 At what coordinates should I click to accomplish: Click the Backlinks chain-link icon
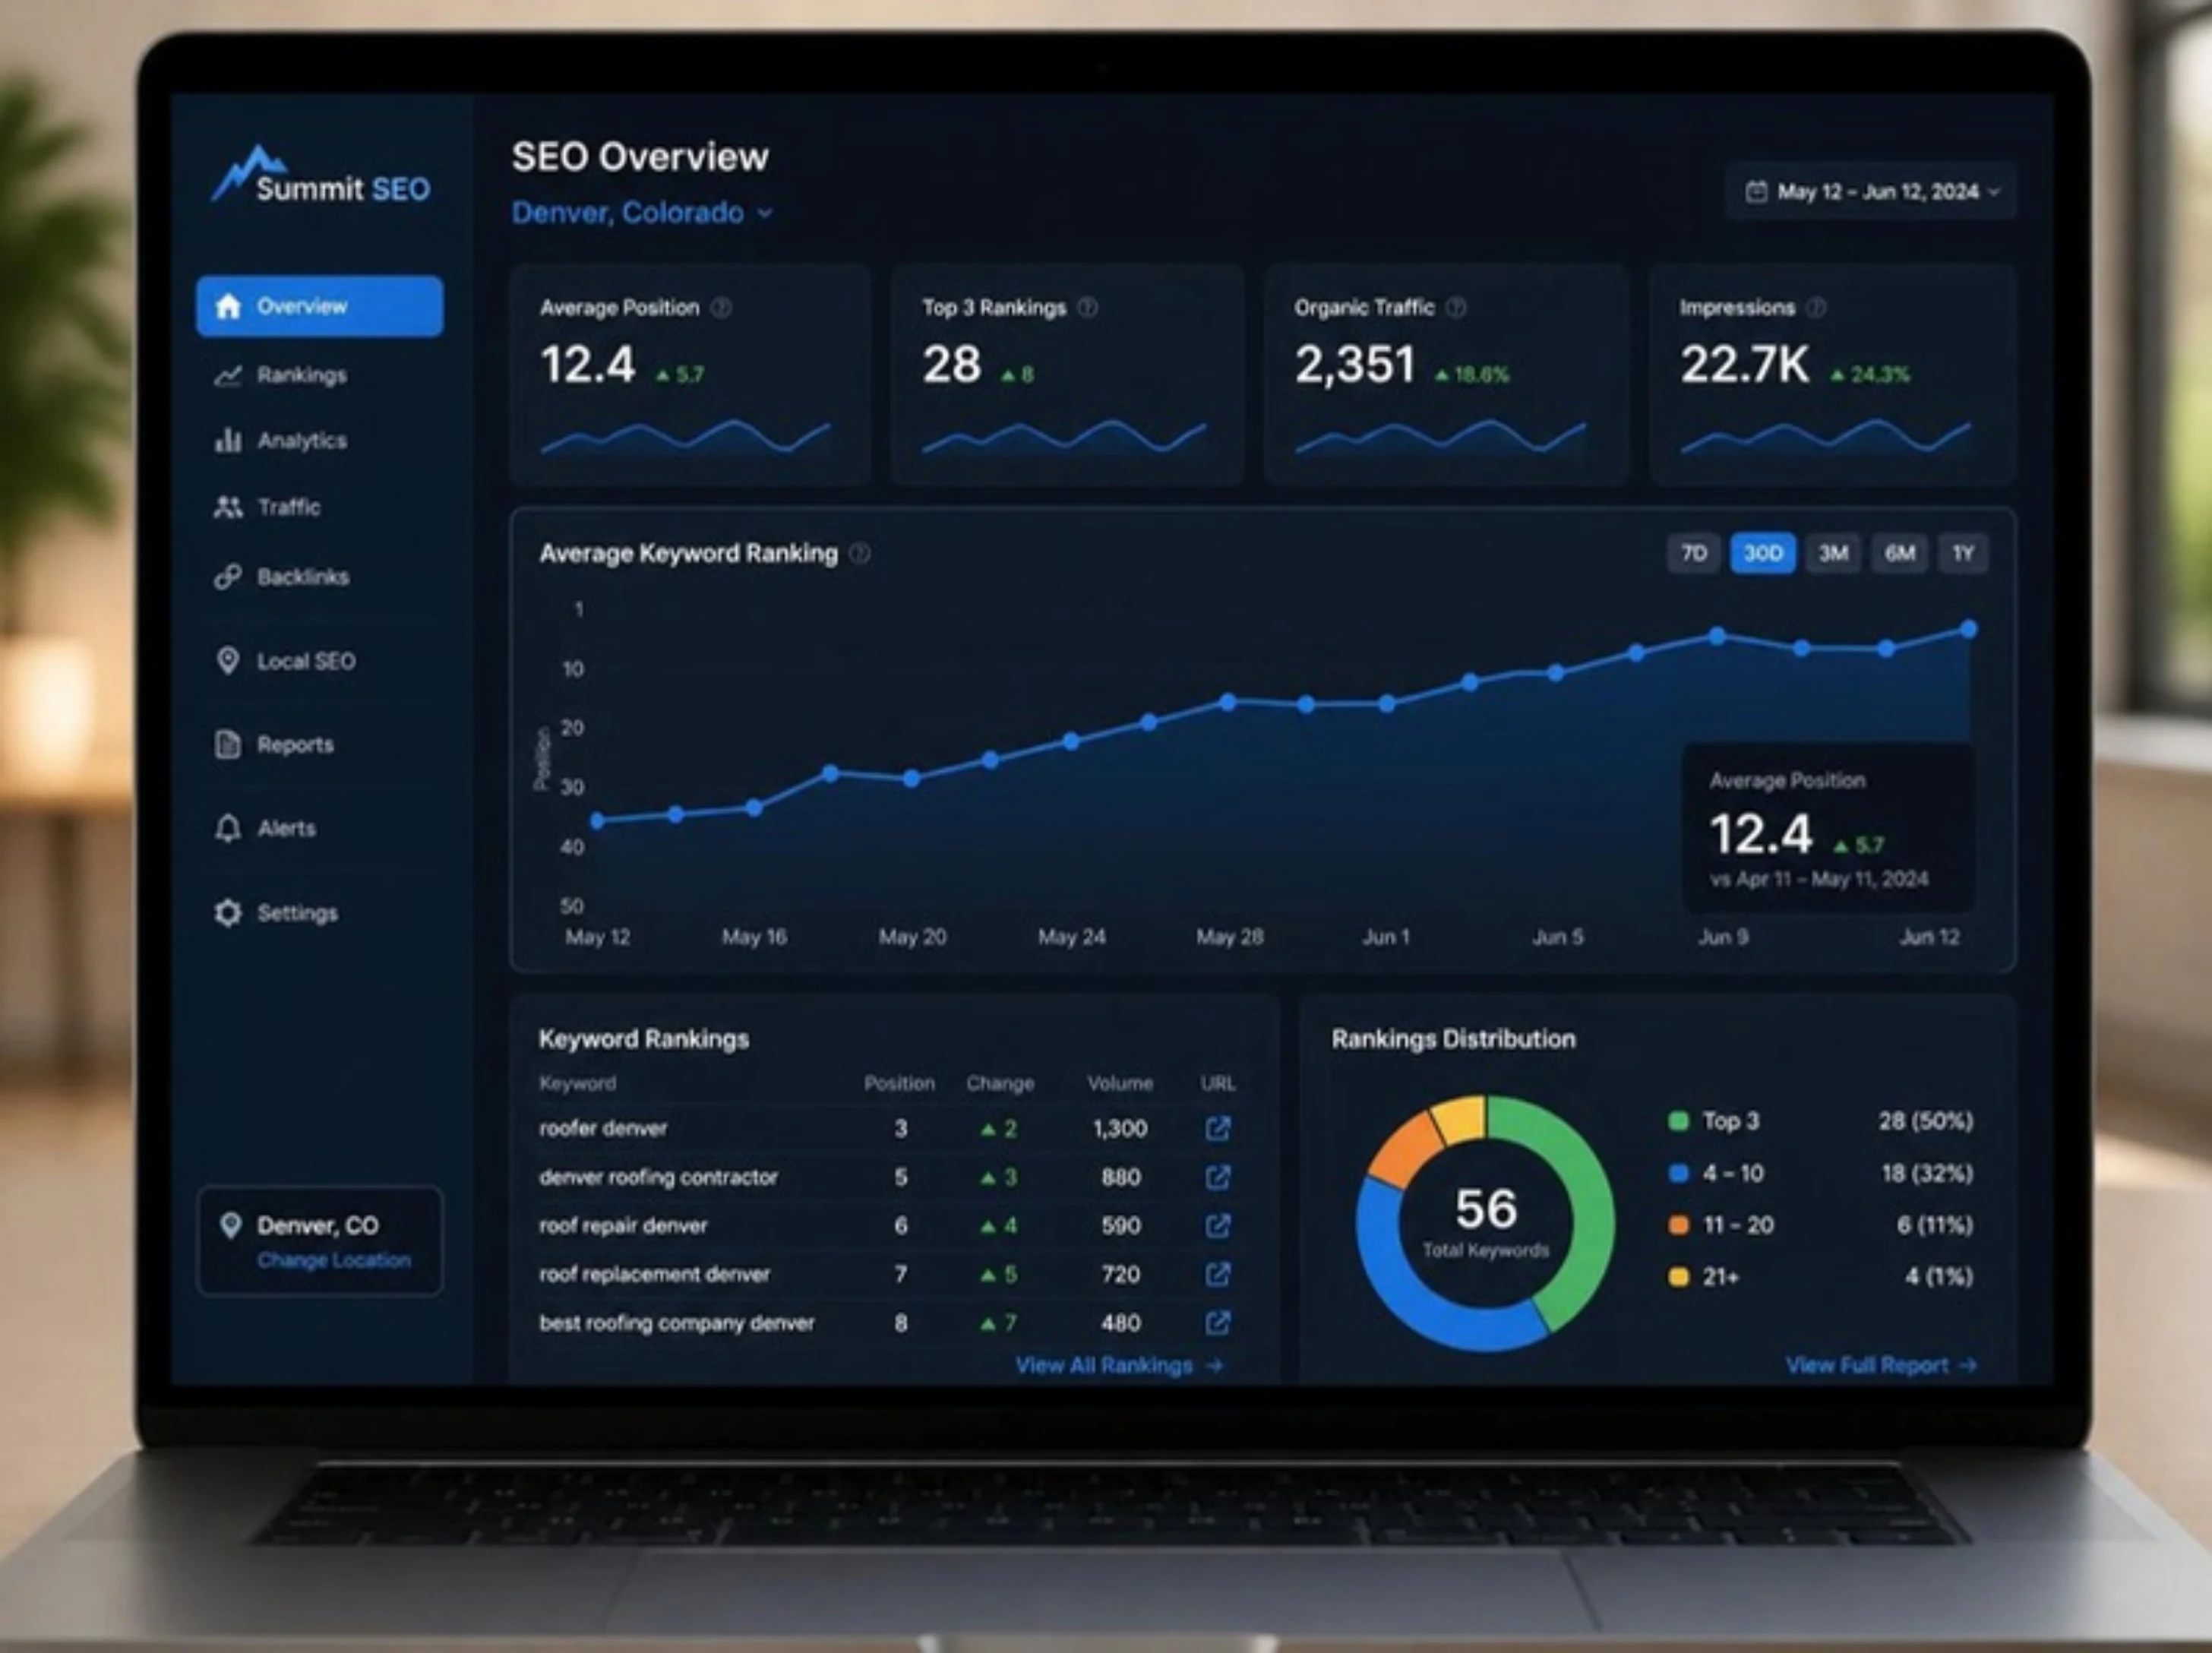coord(228,577)
